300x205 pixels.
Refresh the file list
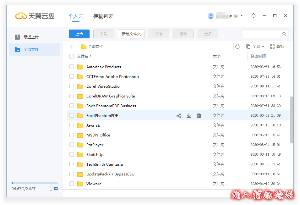(x=237, y=47)
